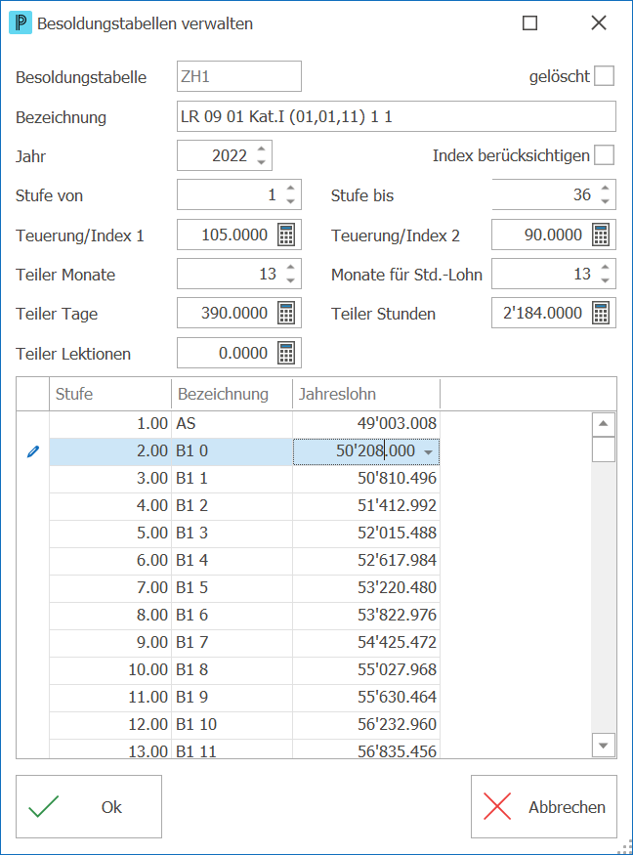Click the table scrollbar thumb

tap(604, 449)
